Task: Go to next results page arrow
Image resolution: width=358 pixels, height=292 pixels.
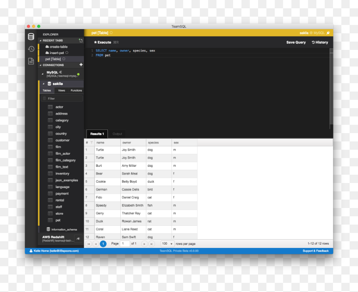Action: (144, 244)
